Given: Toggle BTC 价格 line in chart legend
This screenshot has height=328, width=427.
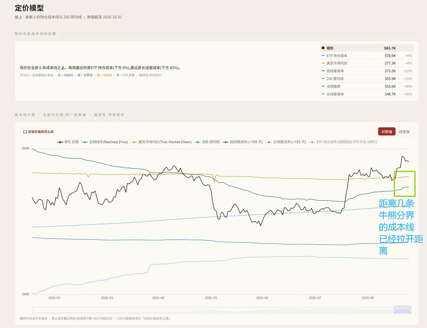Looking at the screenshot, I should tap(68, 142).
